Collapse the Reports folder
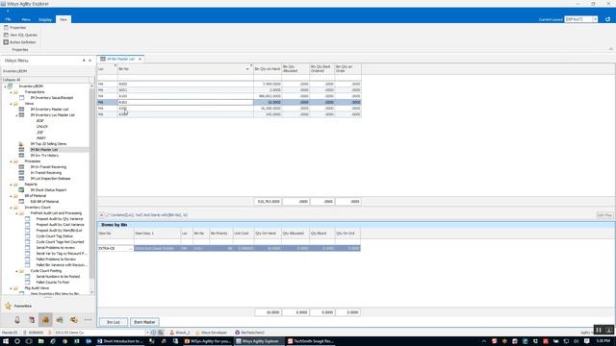This screenshot has width=616, height=346. tap(11, 185)
